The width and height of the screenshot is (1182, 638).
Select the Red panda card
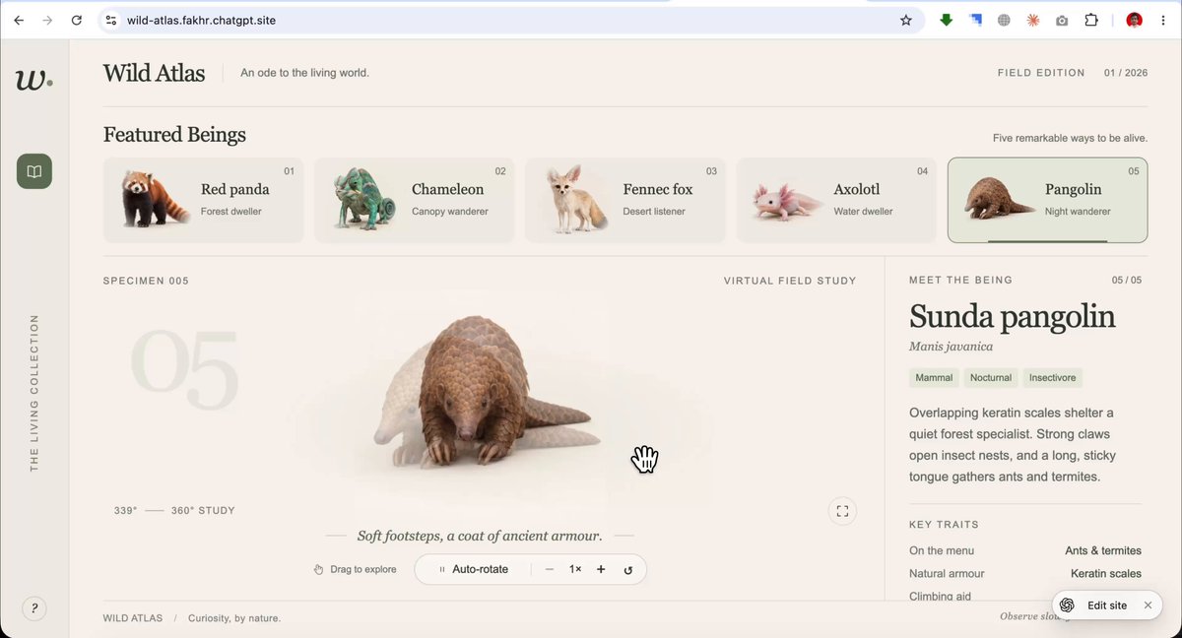[203, 200]
